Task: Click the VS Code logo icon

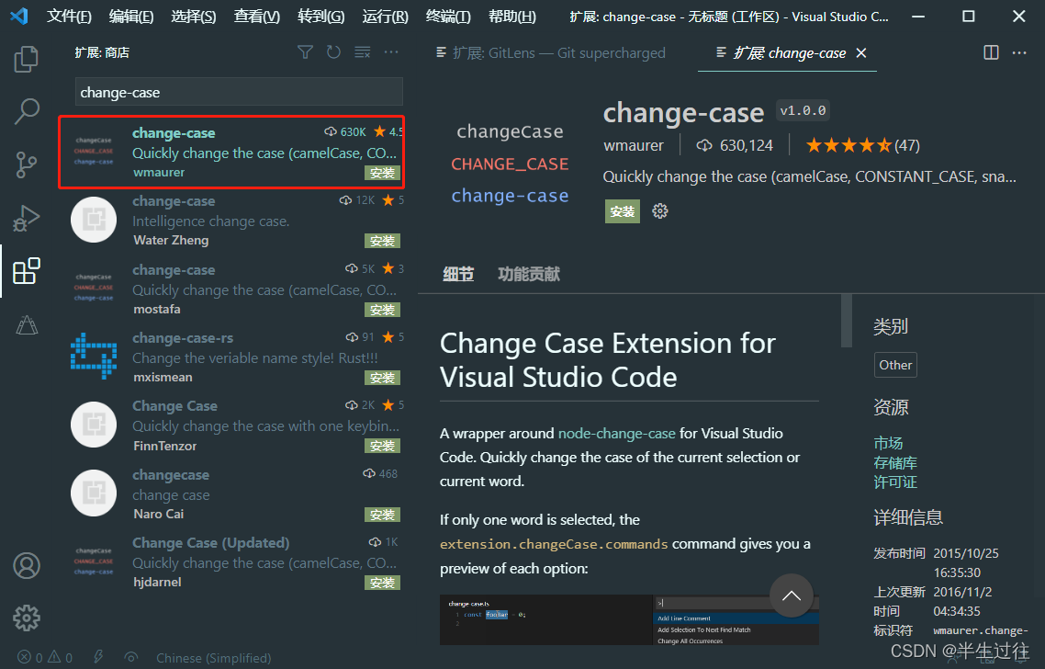Action: click(18, 16)
